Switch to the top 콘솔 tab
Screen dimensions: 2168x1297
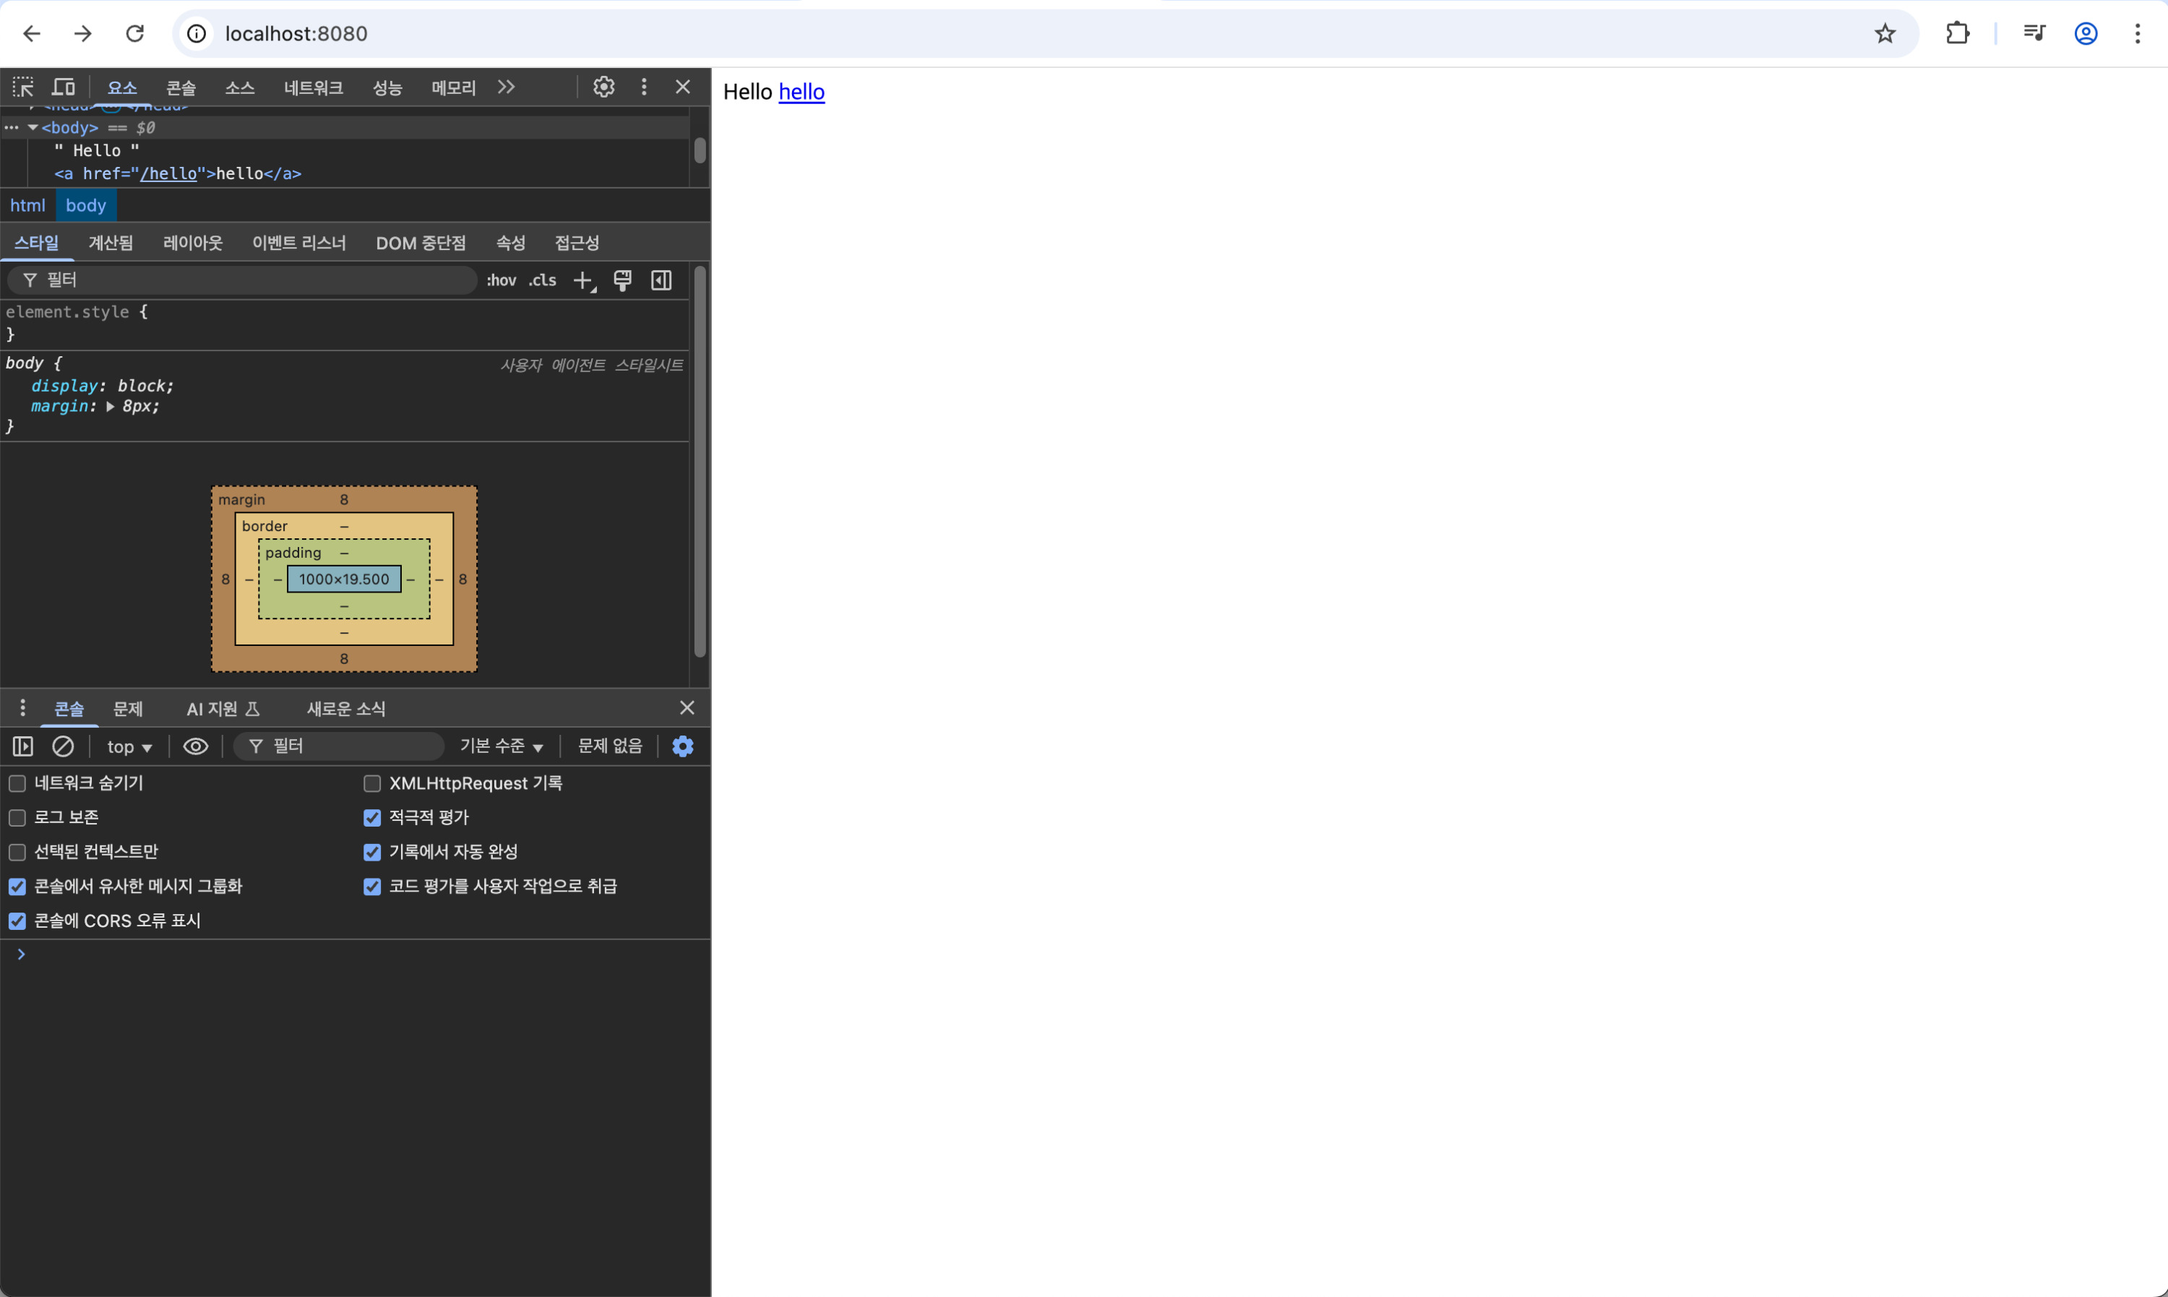(181, 87)
